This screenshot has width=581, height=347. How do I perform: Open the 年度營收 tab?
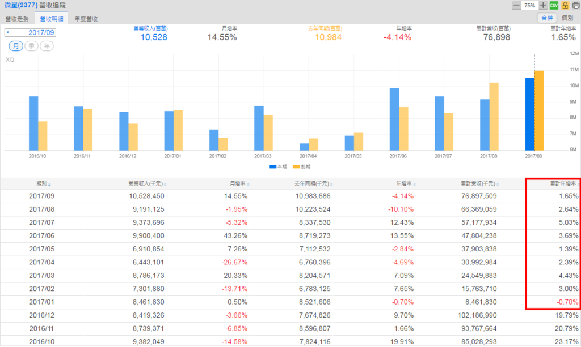(x=86, y=19)
